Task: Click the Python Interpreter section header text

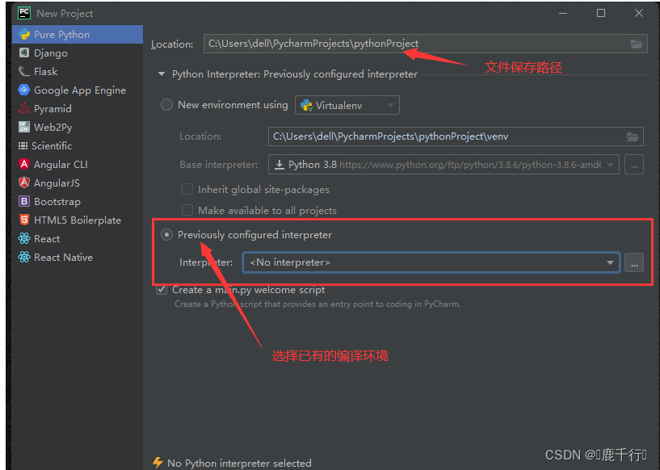Action: coord(295,74)
